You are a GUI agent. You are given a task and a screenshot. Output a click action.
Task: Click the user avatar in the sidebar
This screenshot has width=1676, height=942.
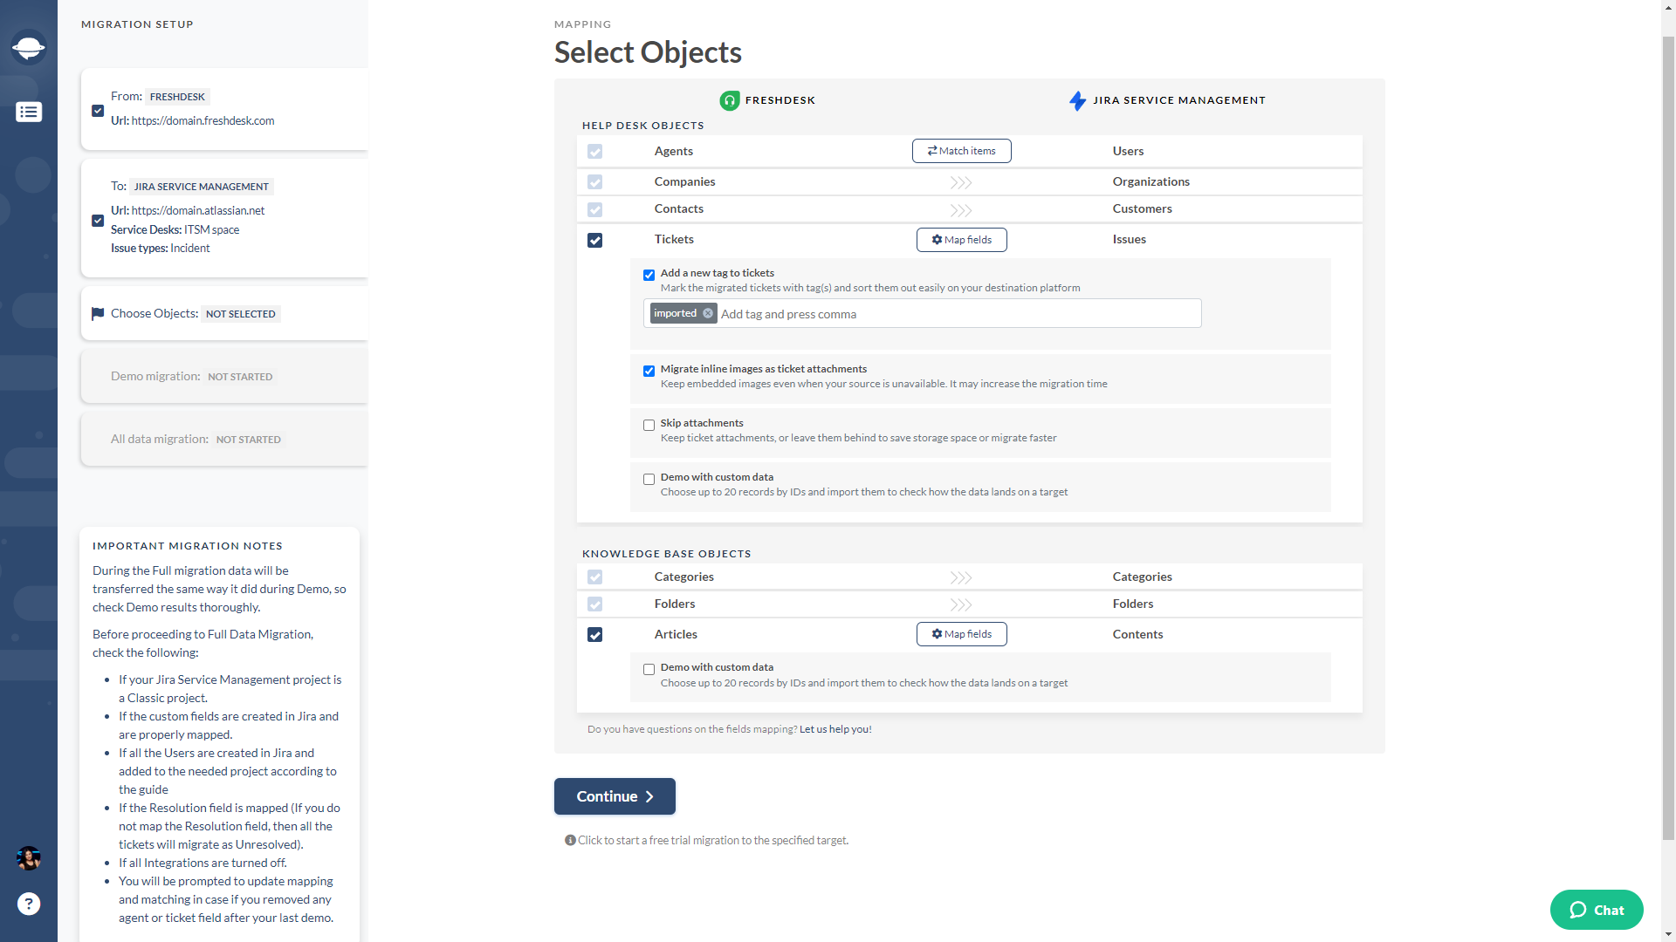click(x=29, y=858)
